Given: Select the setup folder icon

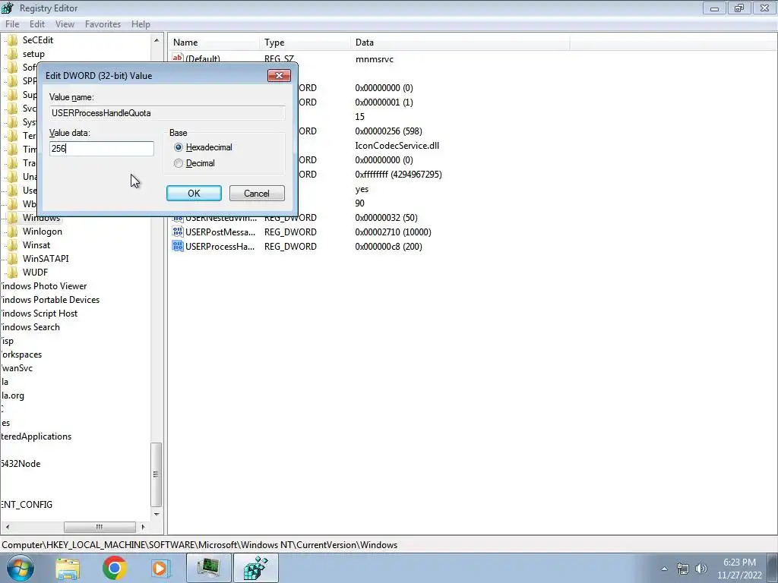Looking at the screenshot, I should point(12,54).
